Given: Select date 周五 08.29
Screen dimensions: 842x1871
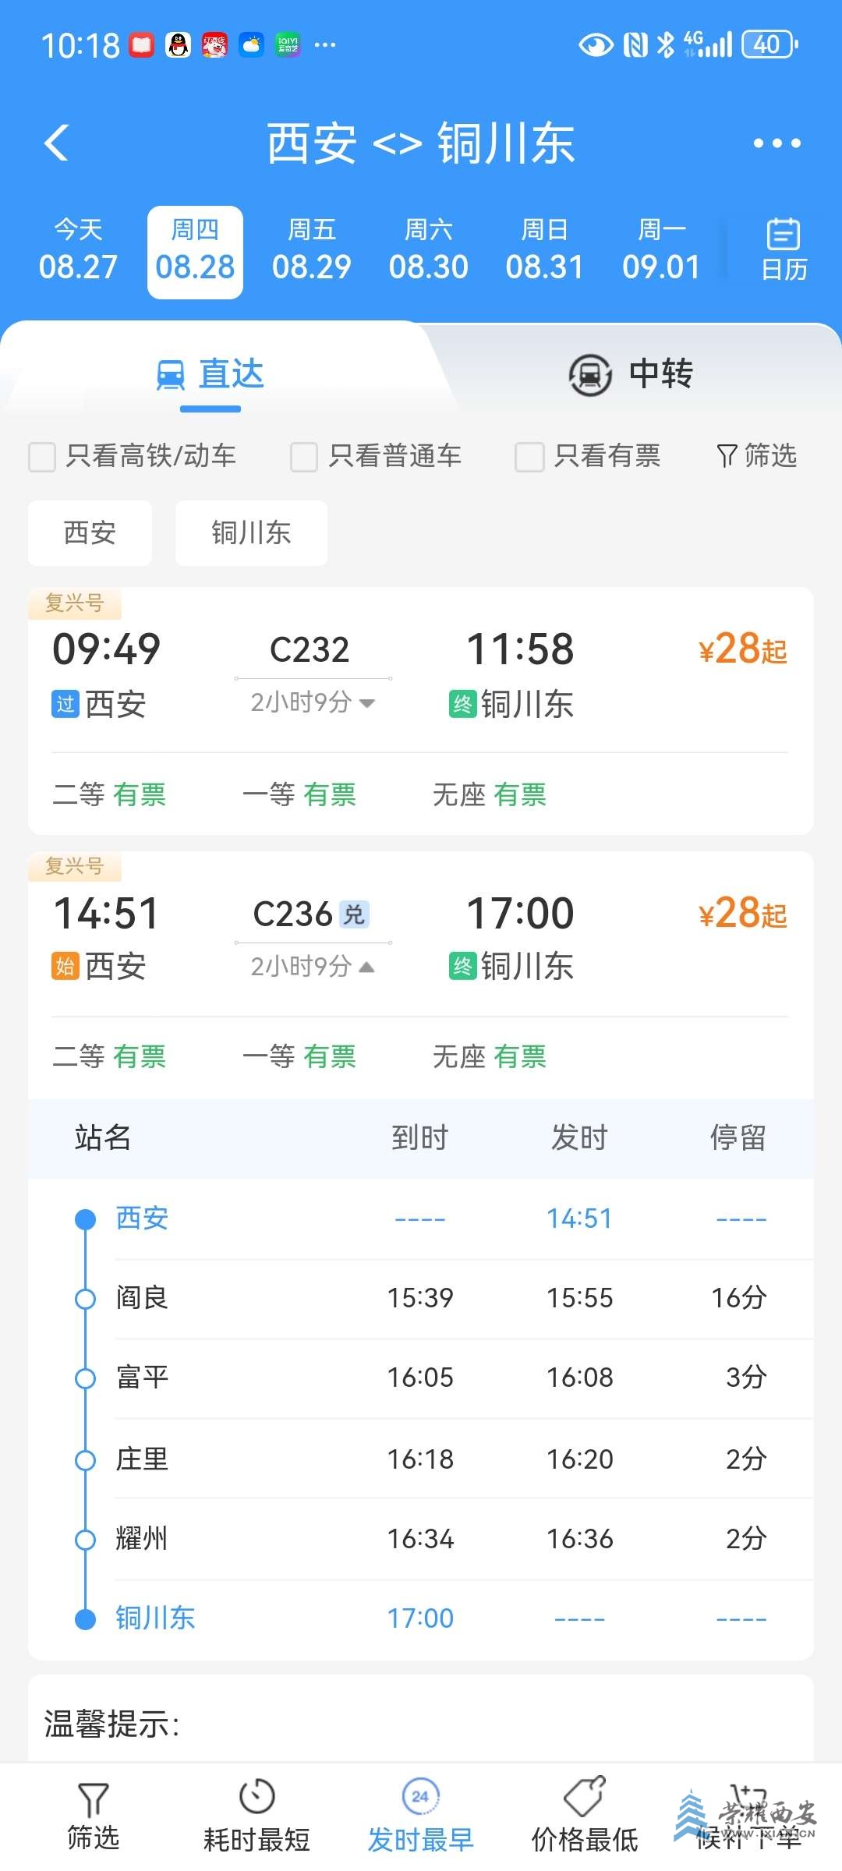Looking at the screenshot, I should point(312,251).
